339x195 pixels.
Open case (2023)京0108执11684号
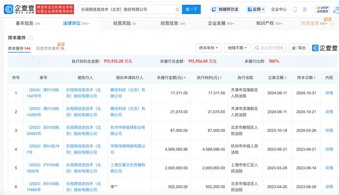pos(43,187)
